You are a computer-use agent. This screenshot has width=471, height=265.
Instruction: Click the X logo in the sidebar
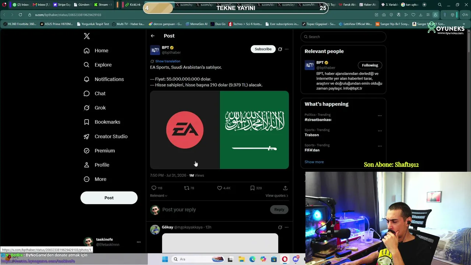pyautogui.click(x=87, y=36)
